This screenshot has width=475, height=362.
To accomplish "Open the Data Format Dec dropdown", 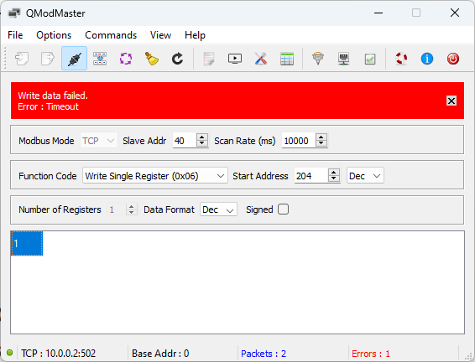I will pyautogui.click(x=218, y=209).
